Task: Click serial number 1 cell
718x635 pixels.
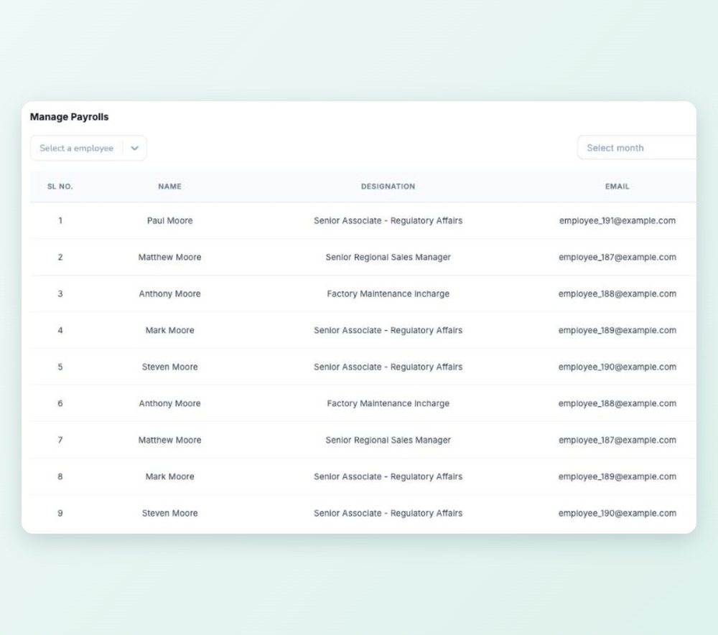Action: tap(60, 220)
